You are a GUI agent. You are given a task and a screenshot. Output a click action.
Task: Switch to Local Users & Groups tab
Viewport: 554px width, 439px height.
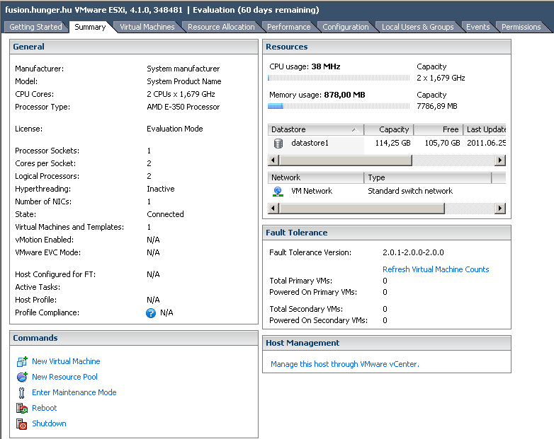pyautogui.click(x=417, y=27)
